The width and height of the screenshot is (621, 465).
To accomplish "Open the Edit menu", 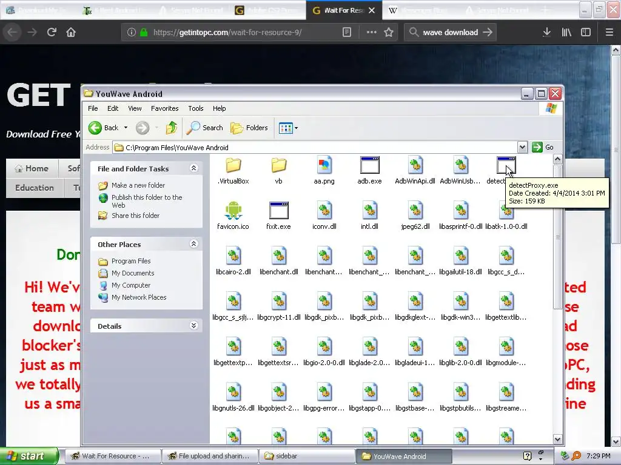I will [113, 108].
